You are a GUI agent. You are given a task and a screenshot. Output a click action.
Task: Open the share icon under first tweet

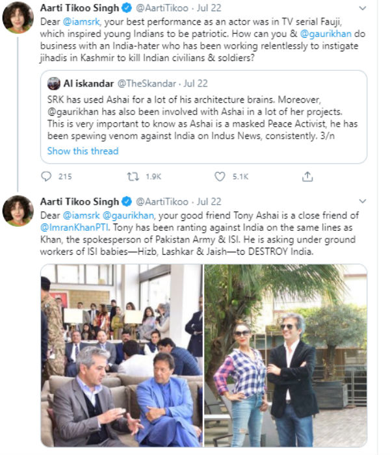pos(308,176)
